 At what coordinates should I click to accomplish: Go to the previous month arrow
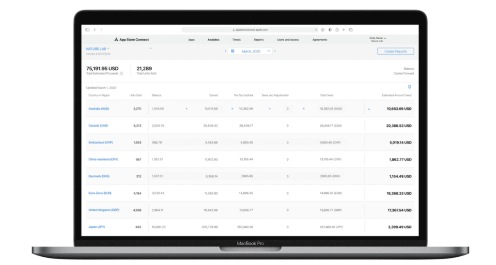225,51
